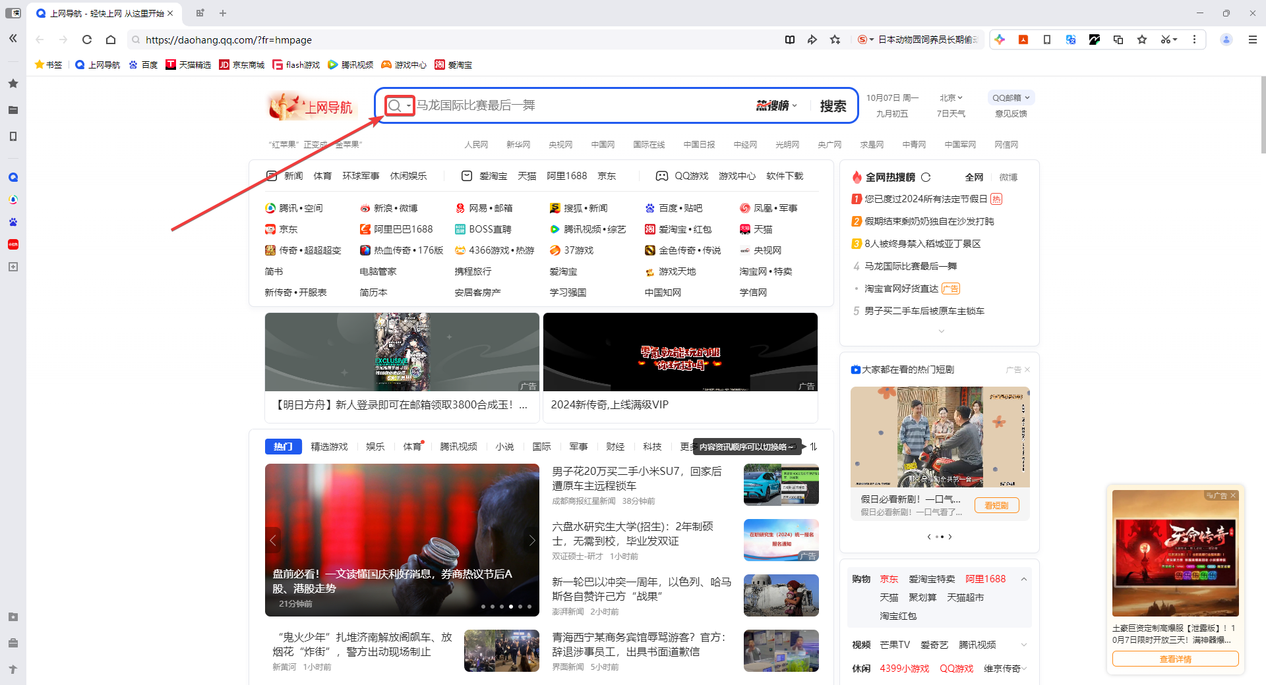1266x685 pixels.
Task: Open the Adobe Acrobat extension icon
Action: coord(1023,40)
